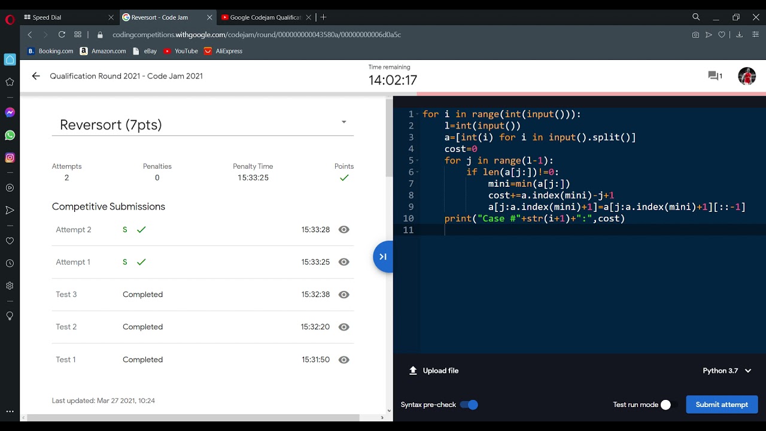Open the Bookmarks star in sidebar
Screen dimensions: 766x431
tap(10, 82)
